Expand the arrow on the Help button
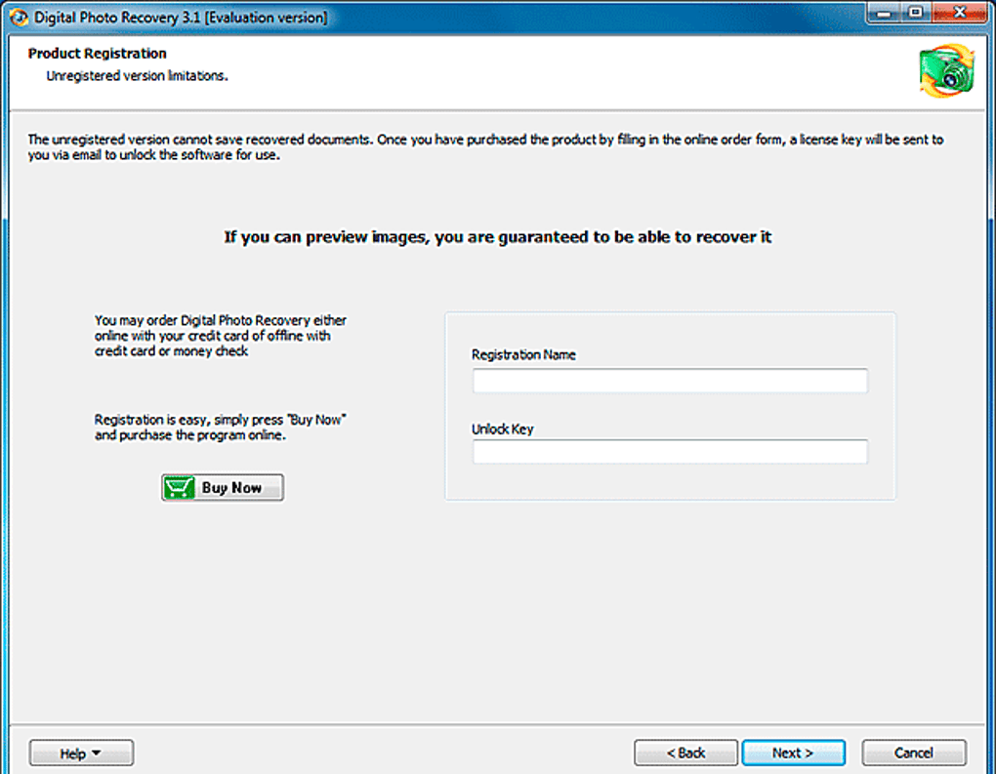996x774 pixels. (98, 754)
